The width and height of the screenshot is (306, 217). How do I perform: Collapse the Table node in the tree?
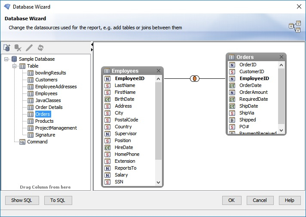[14, 66]
